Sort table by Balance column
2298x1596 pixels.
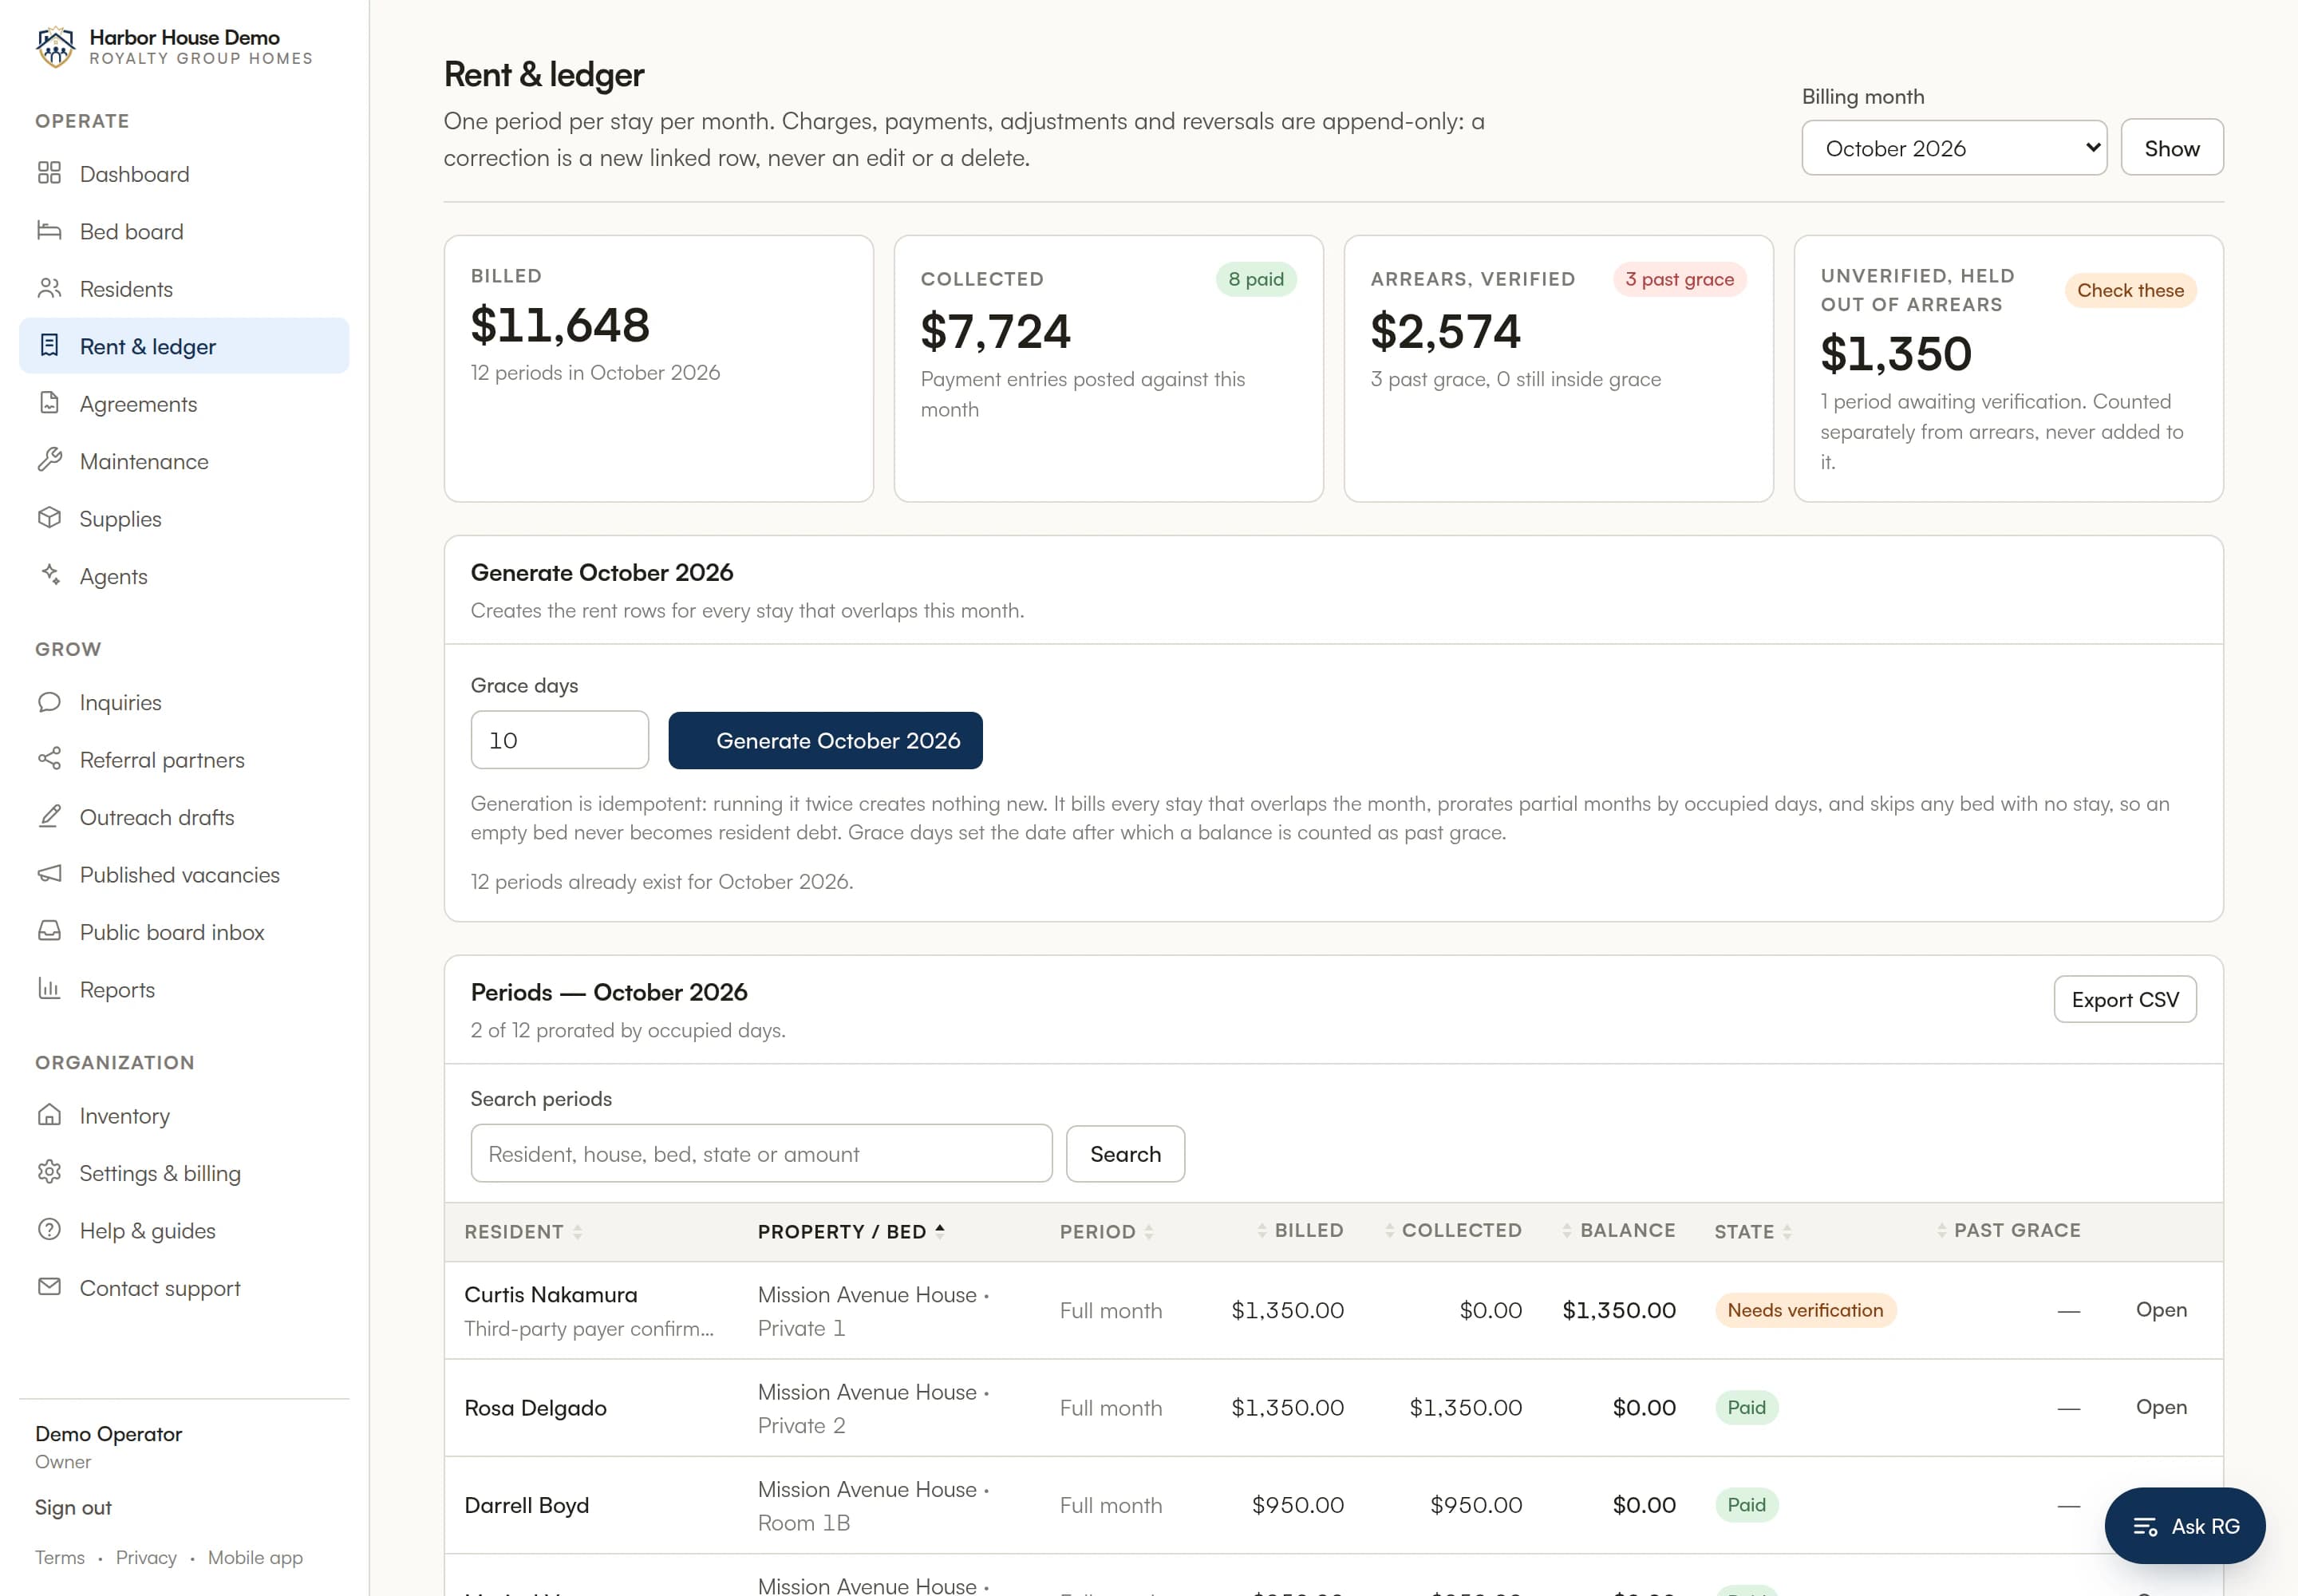(1618, 1231)
